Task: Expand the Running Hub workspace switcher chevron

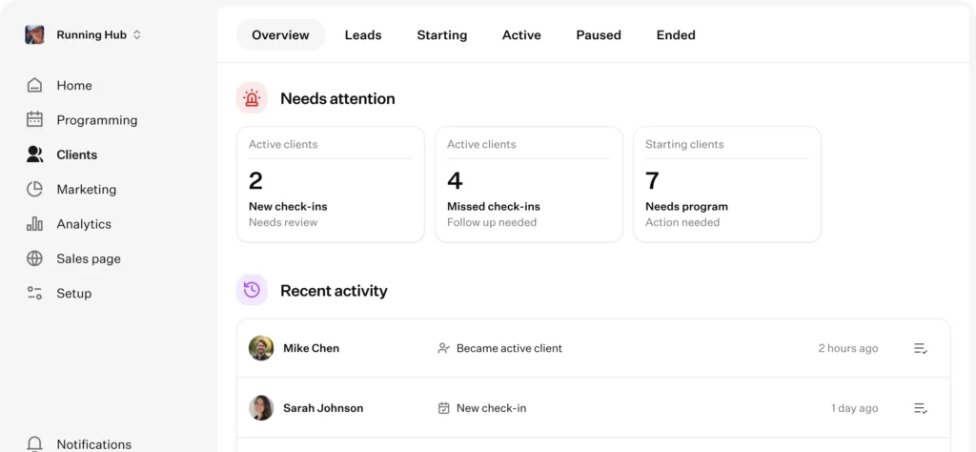Action: click(137, 35)
